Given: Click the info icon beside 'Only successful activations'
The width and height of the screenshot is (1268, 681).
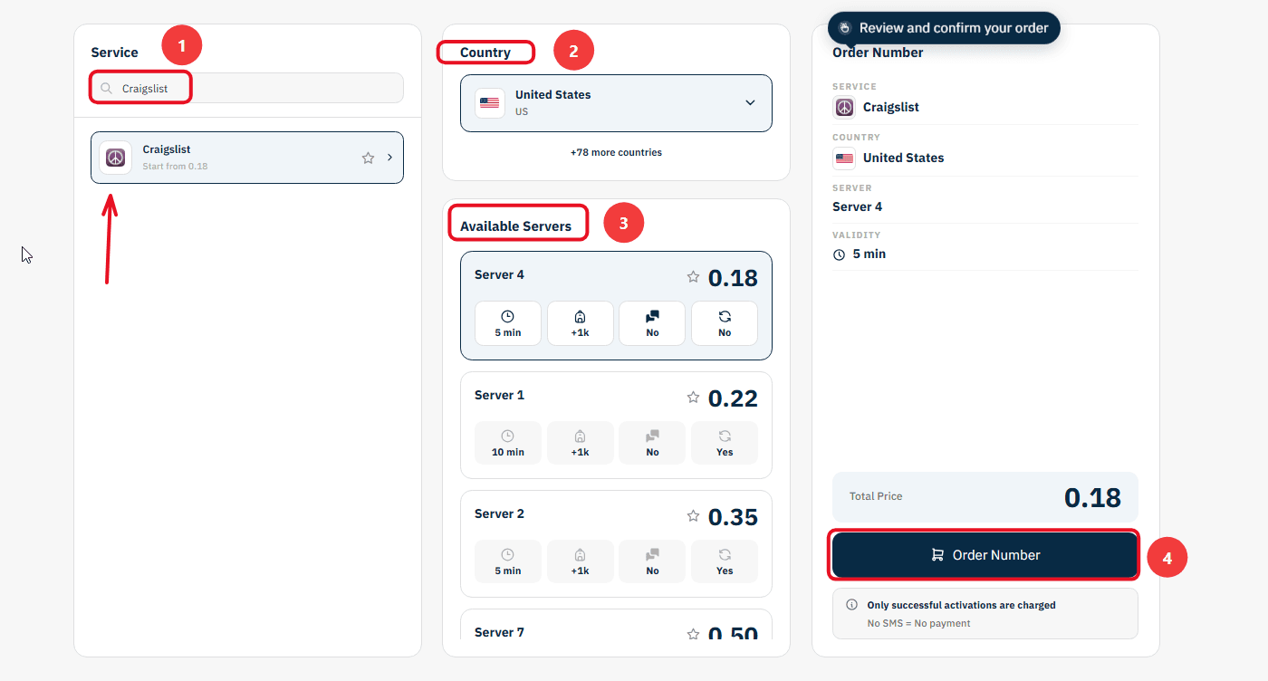Looking at the screenshot, I should (x=851, y=605).
